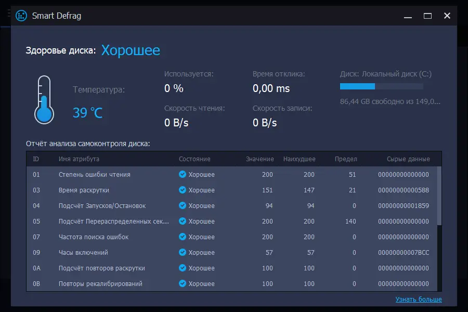468x312 pixels.
Task: Open the Узнать больше link
Action: pos(419,300)
